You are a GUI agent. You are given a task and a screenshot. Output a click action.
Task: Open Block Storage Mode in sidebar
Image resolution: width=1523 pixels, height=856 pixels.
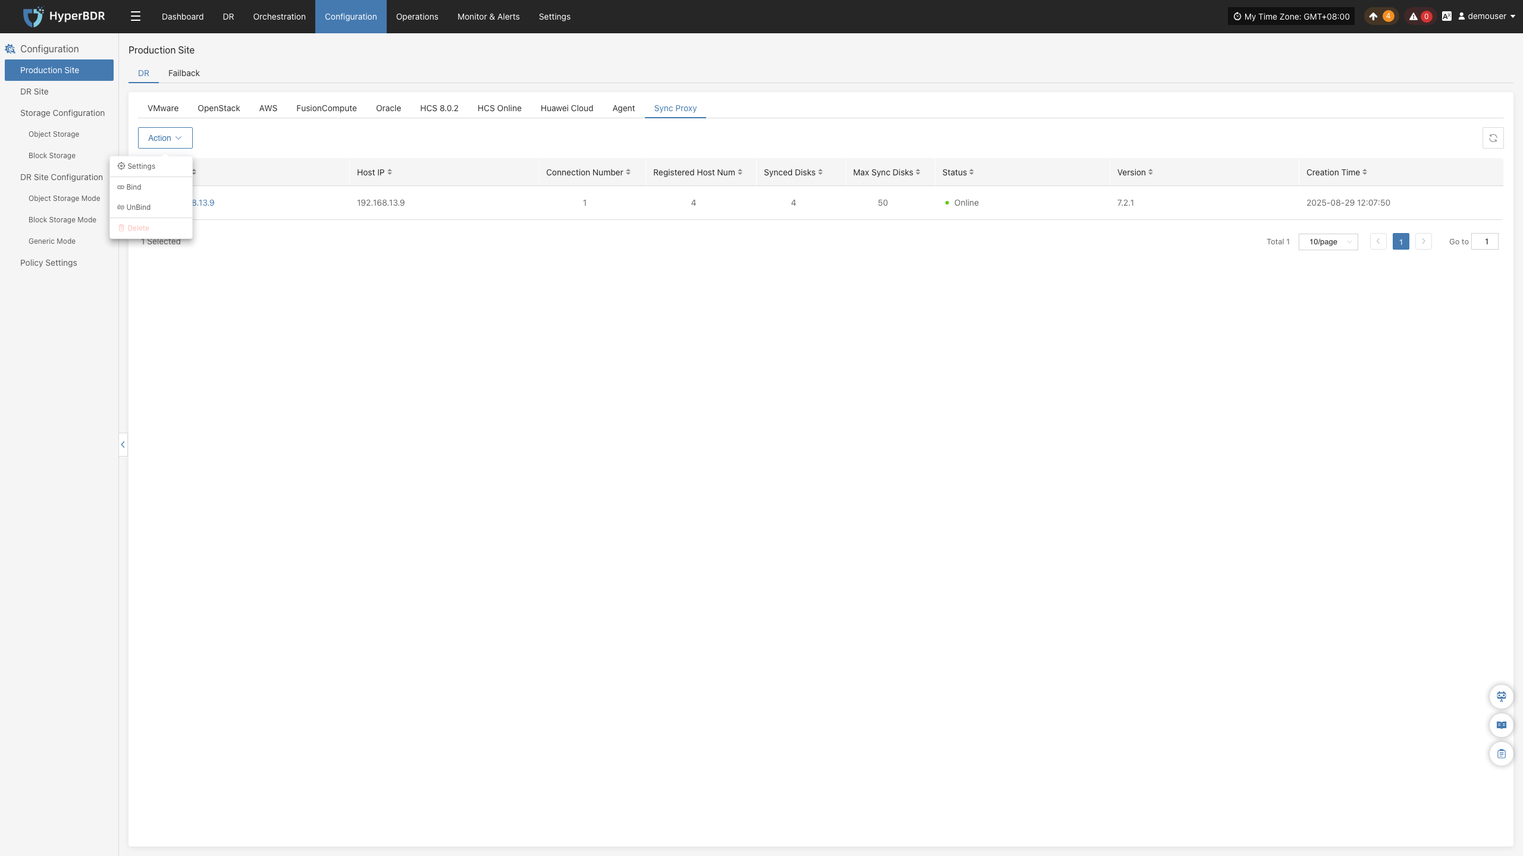59,220
